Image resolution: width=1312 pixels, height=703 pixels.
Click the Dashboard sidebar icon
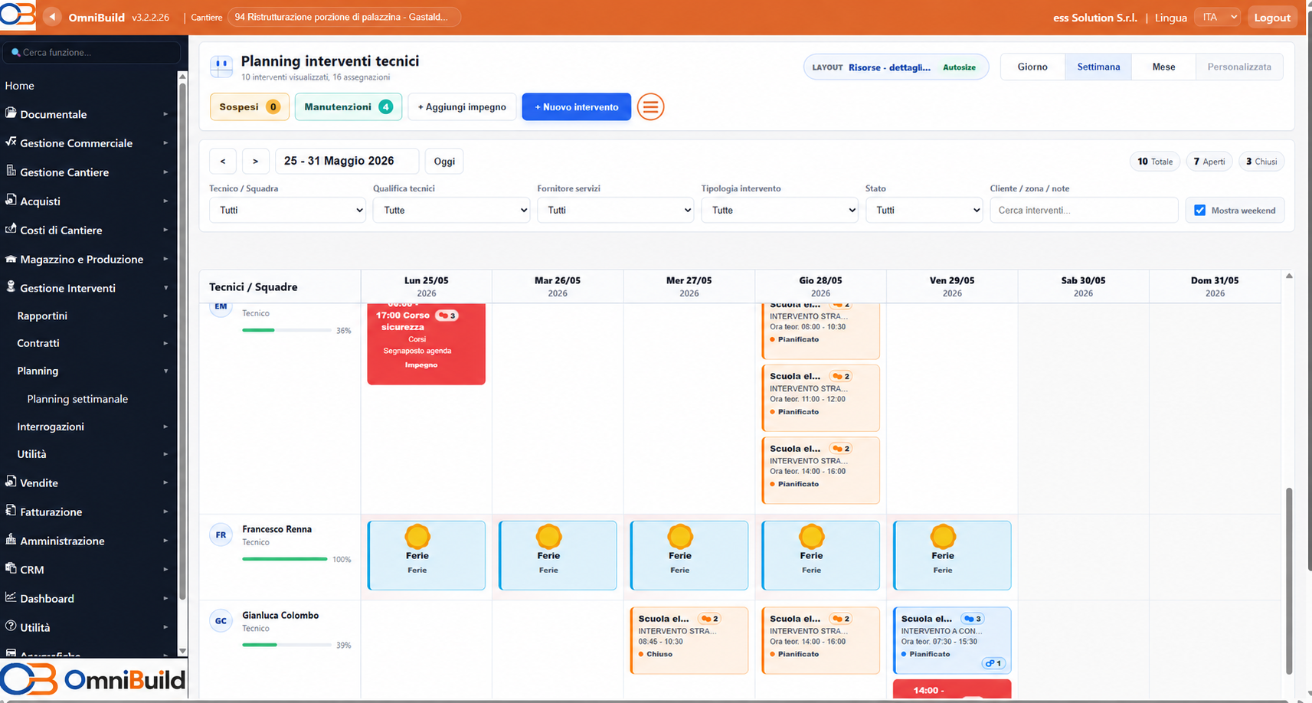click(11, 597)
